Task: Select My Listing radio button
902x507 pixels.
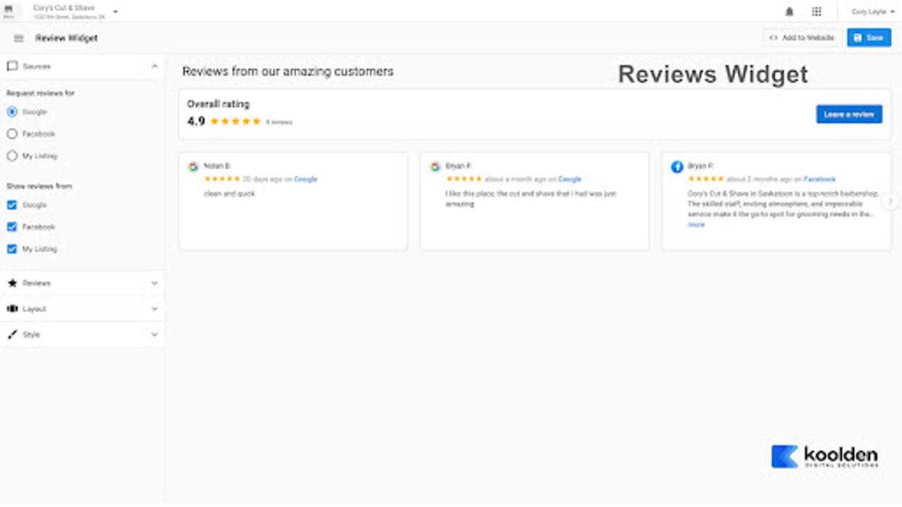Action: coord(12,156)
